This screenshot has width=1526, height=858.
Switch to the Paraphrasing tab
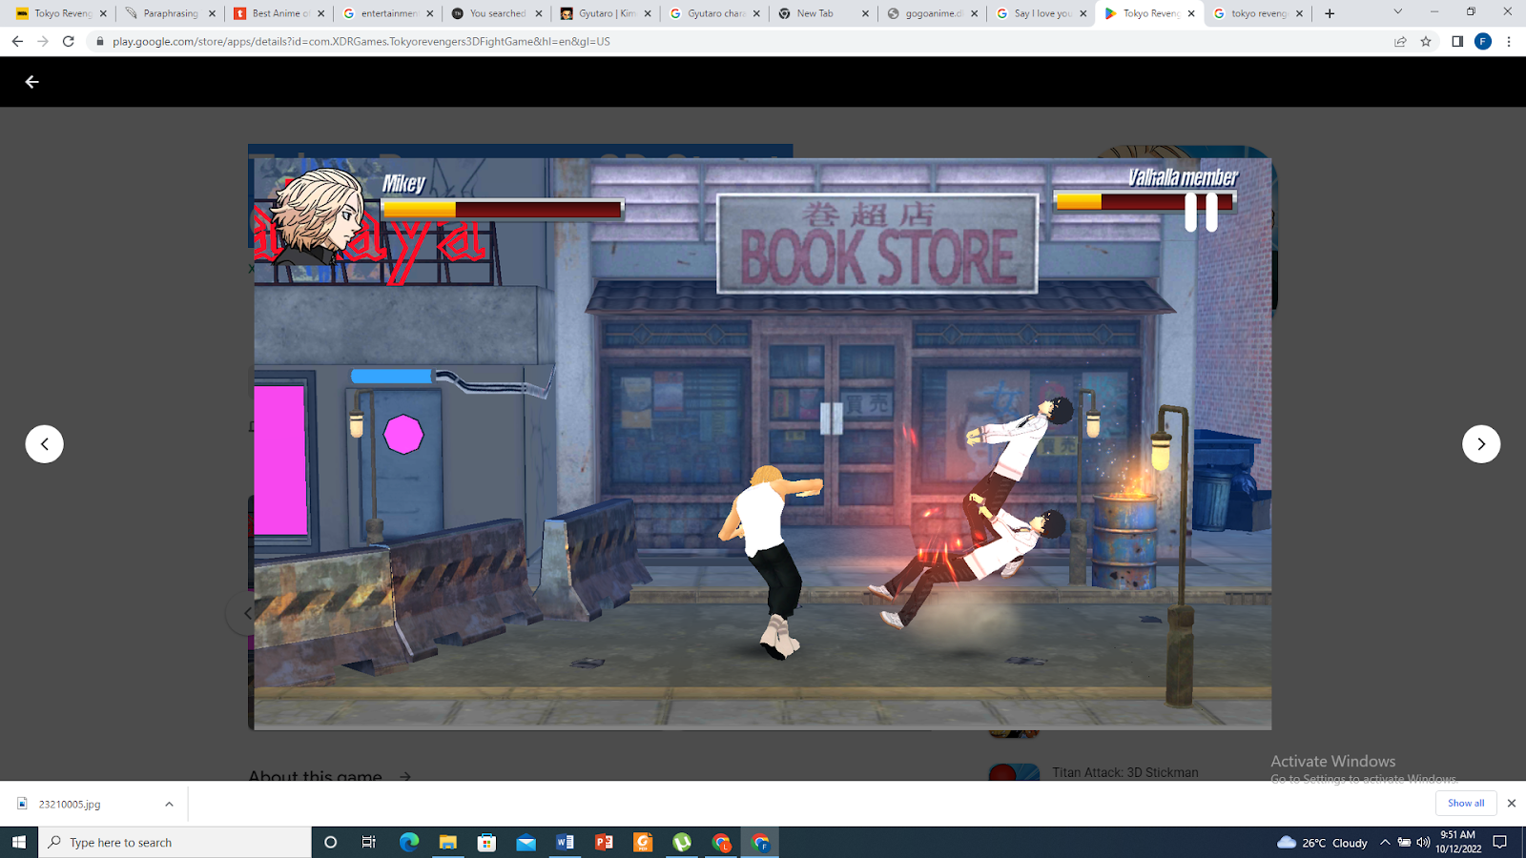pyautogui.click(x=171, y=13)
